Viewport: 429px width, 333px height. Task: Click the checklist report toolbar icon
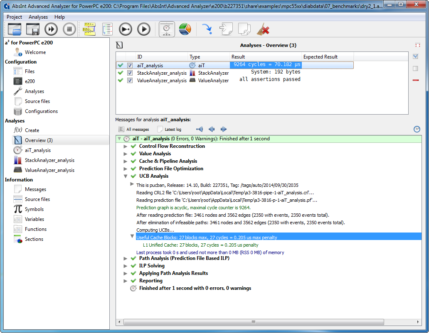pyautogui.click(x=107, y=29)
